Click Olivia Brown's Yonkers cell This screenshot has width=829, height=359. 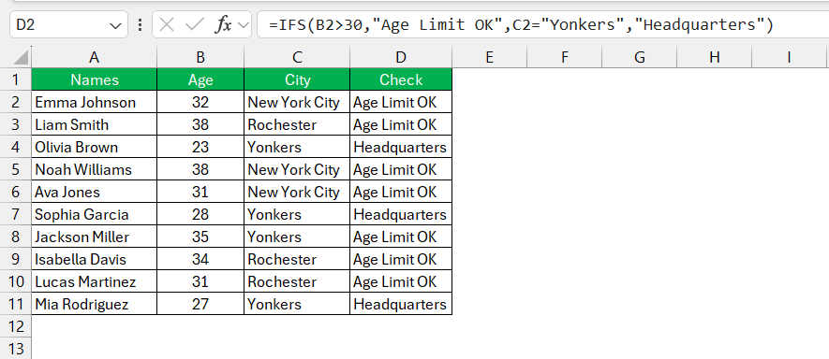297,147
